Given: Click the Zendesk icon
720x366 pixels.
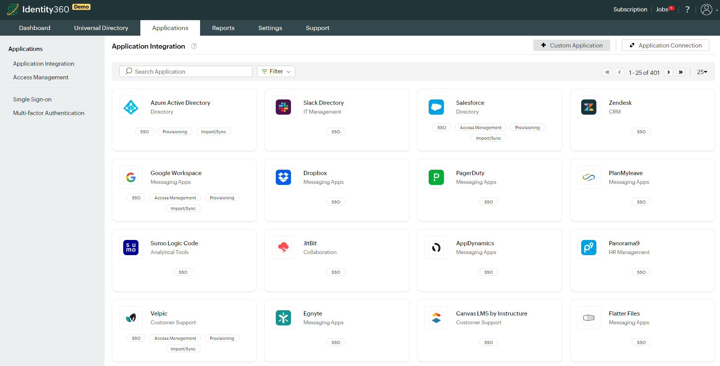Looking at the screenshot, I should pyautogui.click(x=588, y=107).
